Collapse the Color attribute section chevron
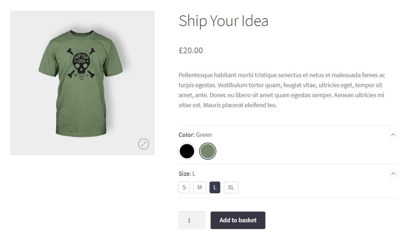 [393, 135]
